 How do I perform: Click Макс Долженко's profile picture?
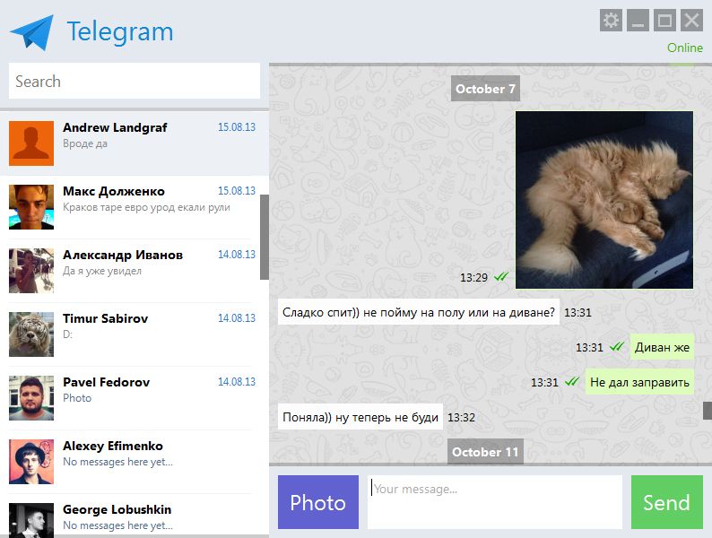coord(30,207)
